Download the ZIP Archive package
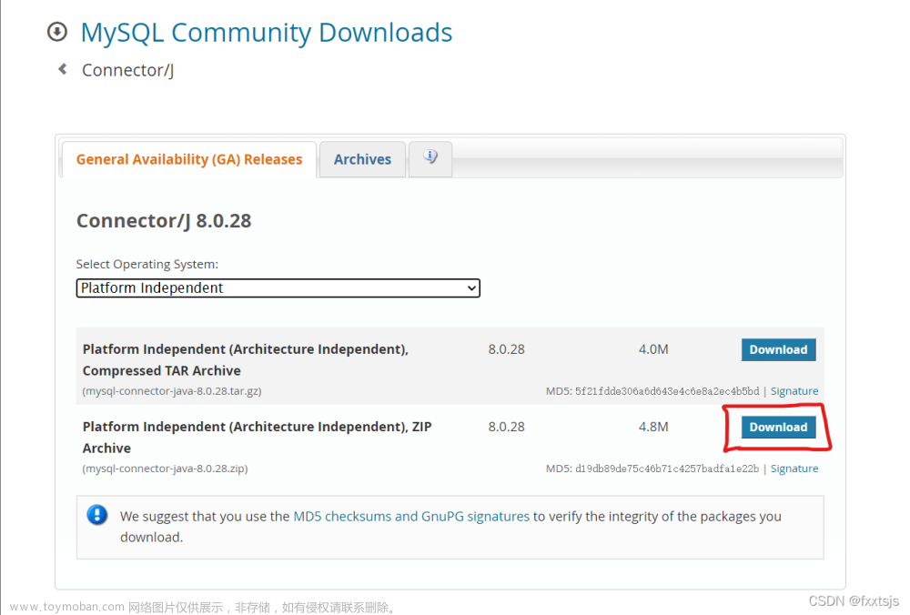The height and width of the screenshot is (615, 910). (778, 428)
